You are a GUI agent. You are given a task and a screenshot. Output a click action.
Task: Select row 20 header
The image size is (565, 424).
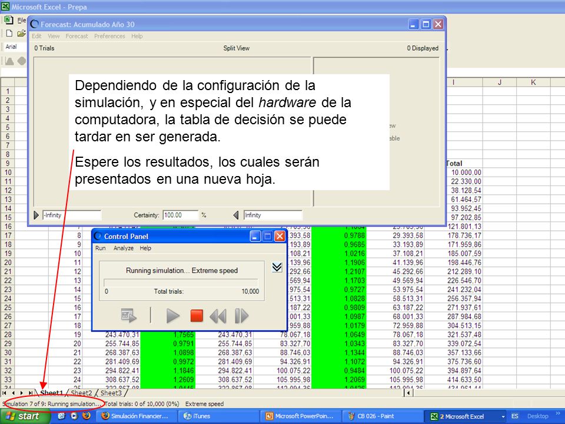pyautogui.click(x=8, y=263)
